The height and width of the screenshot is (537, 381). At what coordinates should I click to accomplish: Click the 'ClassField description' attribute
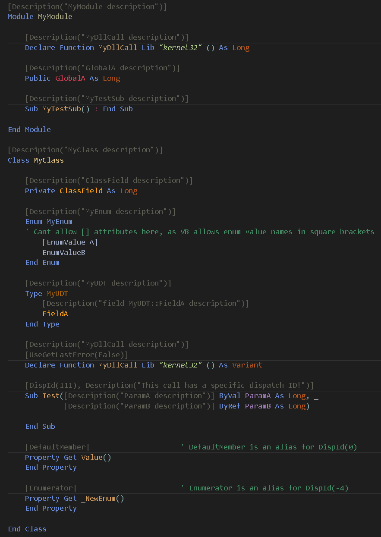pyautogui.click(x=109, y=181)
